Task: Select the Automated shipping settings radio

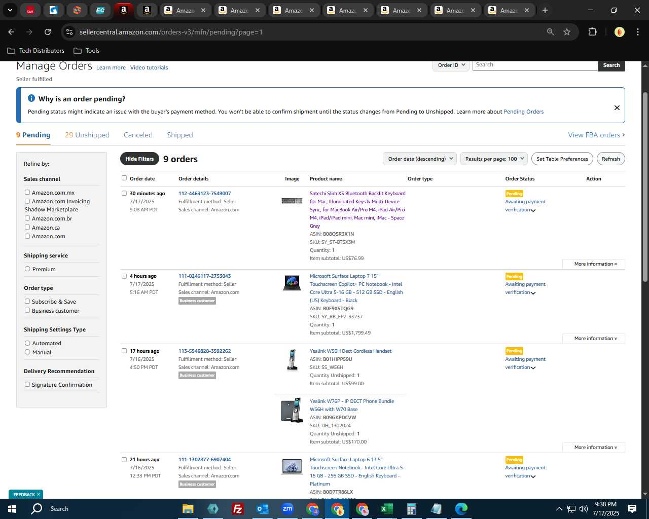Action: [27, 343]
